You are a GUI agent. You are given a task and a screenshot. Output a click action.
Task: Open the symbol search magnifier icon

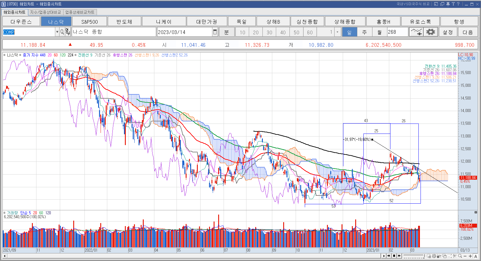coord(62,32)
